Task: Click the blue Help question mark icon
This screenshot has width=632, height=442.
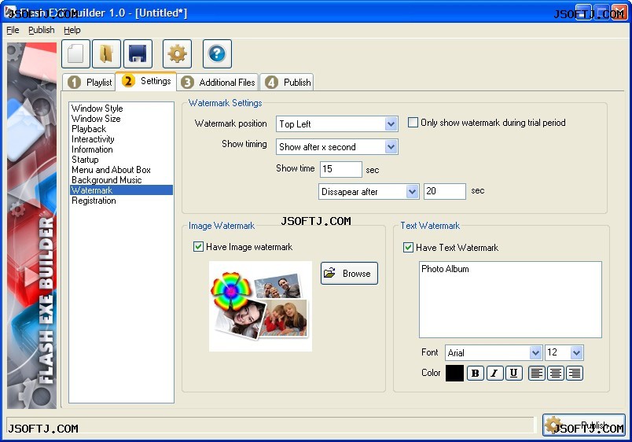Action: pos(217,53)
